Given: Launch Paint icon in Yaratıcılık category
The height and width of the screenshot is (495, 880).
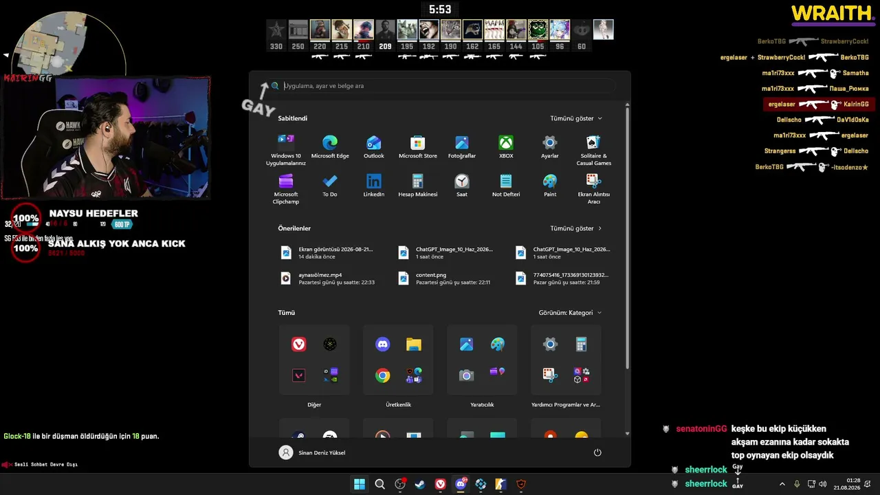Looking at the screenshot, I should (x=498, y=344).
